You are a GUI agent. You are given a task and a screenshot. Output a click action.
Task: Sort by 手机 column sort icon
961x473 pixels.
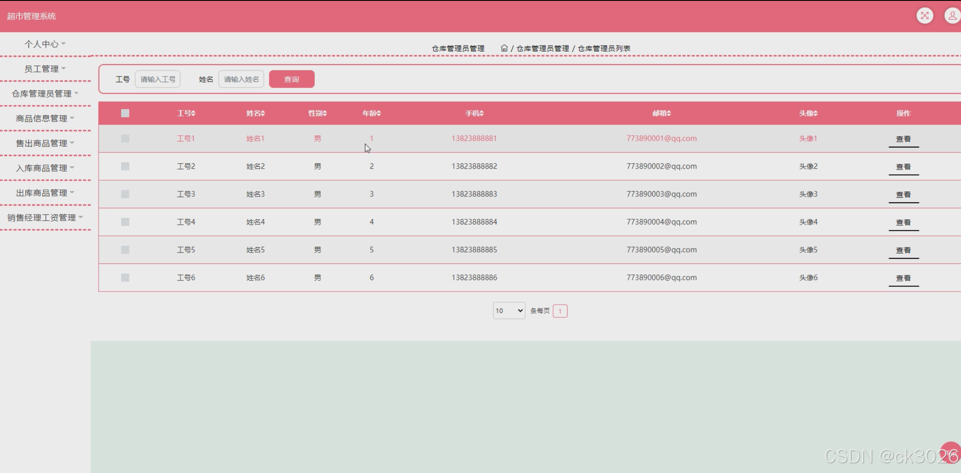point(482,113)
